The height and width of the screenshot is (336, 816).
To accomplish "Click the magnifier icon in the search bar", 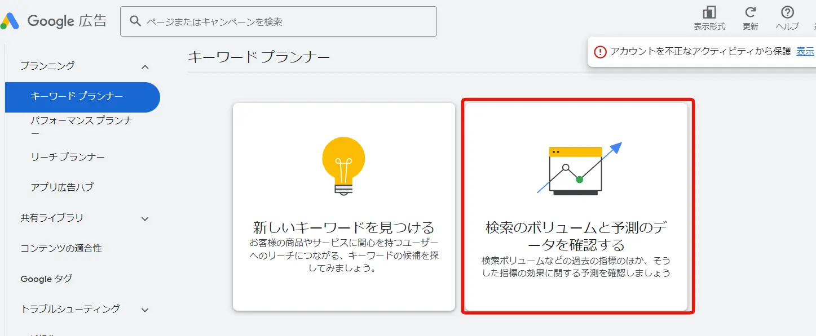I will pos(135,21).
